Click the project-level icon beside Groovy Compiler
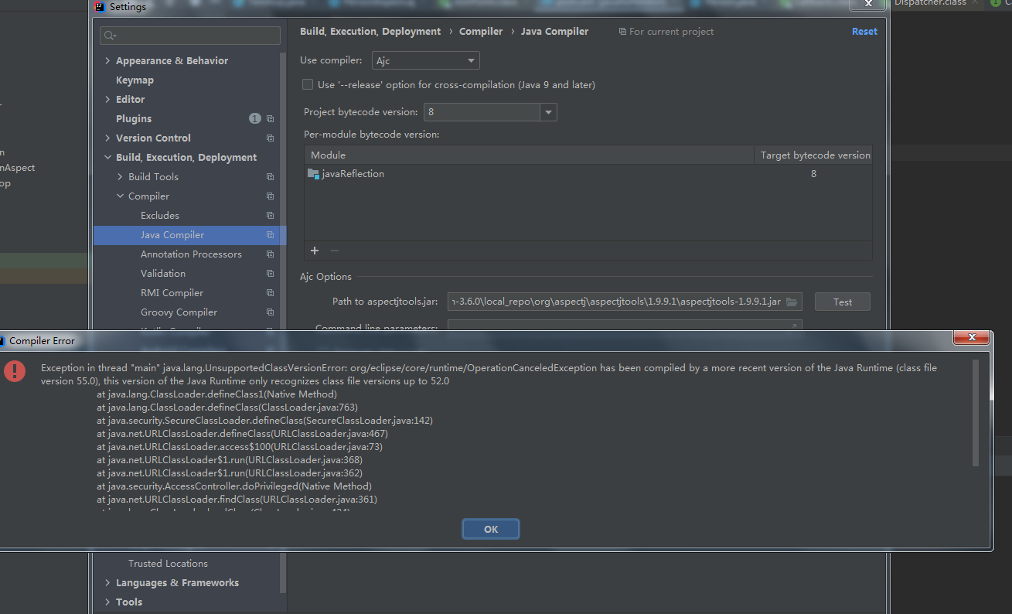The width and height of the screenshot is (1012, 614). 270,312
